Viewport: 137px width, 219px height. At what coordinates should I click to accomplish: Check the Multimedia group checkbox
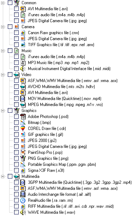(x=10, y=176)
